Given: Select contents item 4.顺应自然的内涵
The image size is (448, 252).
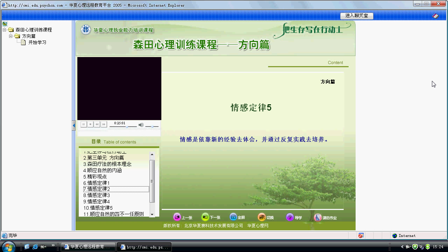Looking at the screenshot, I should pos(103,170).
